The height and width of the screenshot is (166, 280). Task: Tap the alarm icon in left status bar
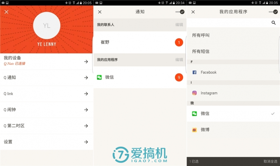point(70,3)
